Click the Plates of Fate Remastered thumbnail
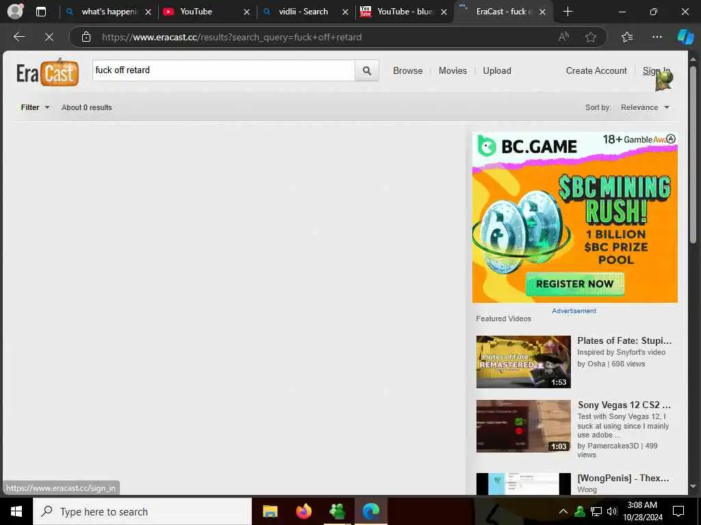Image resolution: width=701 pixels, height=525 pixels. [x=524, y=362]
